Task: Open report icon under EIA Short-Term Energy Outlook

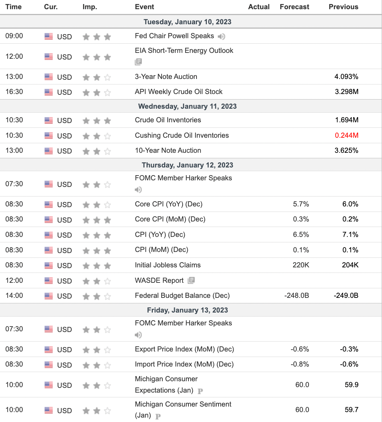Action: tap(138, 62)
